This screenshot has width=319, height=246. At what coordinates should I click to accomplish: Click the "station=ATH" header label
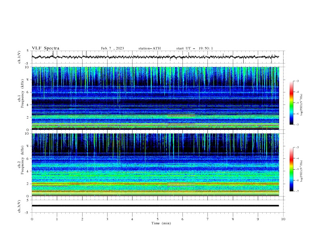click(x=149, y=48)
